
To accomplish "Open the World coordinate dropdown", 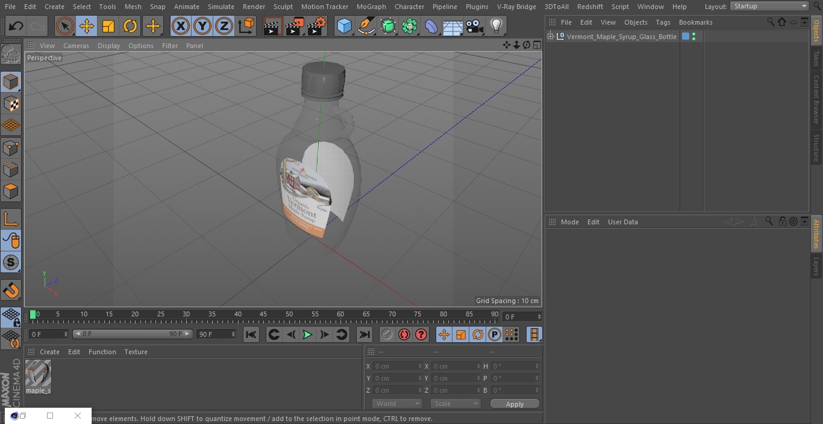I will [396, 404].
